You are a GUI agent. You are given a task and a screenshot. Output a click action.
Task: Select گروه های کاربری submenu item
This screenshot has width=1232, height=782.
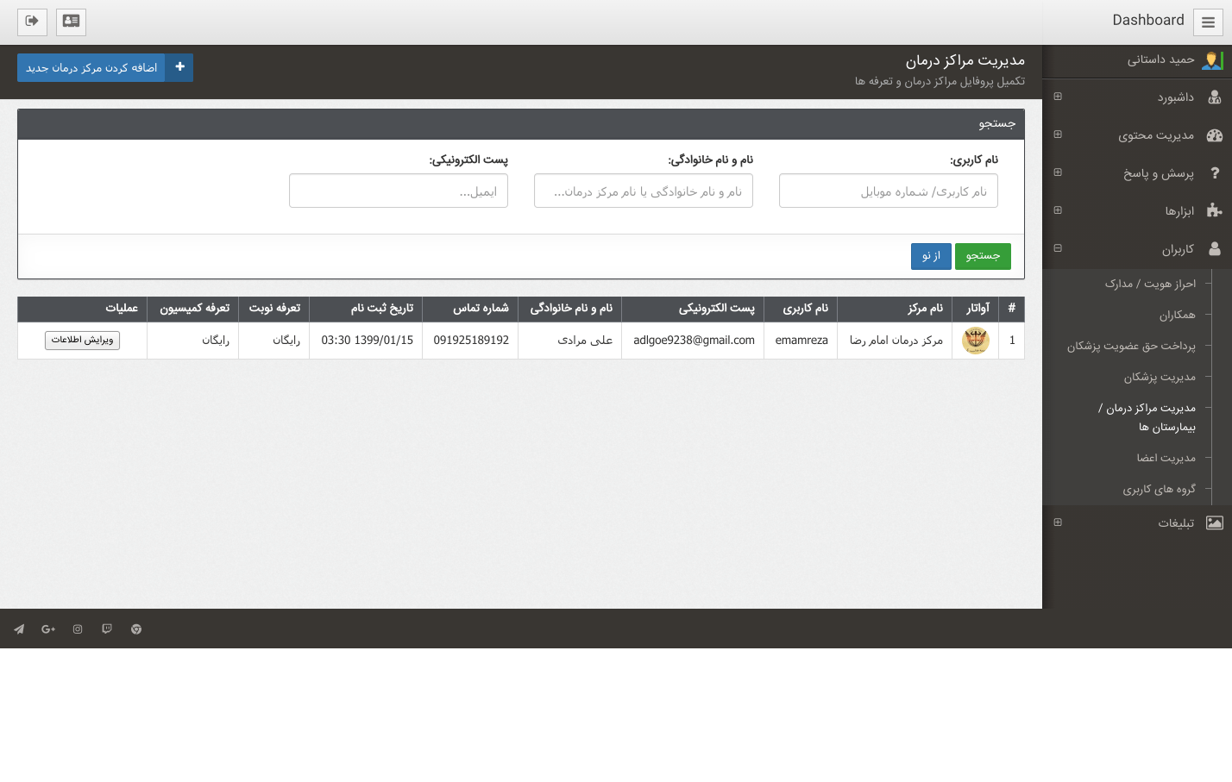1159,489
